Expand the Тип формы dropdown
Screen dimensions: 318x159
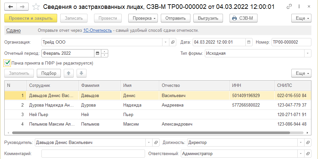click(x=307, y=53)
